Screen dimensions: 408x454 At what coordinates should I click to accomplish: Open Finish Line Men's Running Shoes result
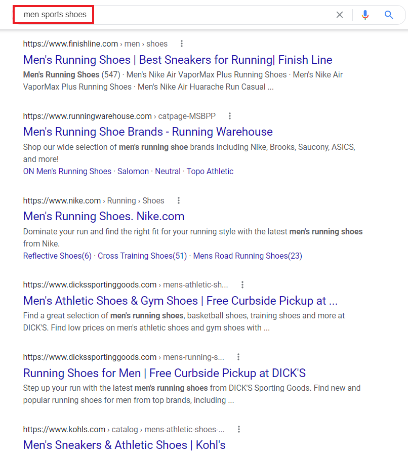(178, 60)
